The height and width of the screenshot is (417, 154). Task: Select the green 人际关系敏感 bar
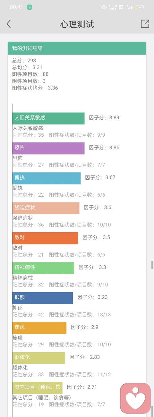tap(48, 118)
